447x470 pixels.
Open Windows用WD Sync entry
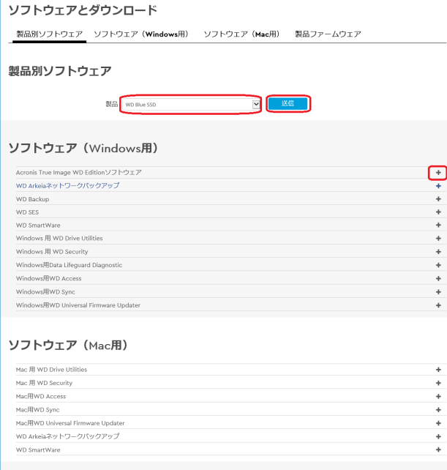(x=45, y=292)
